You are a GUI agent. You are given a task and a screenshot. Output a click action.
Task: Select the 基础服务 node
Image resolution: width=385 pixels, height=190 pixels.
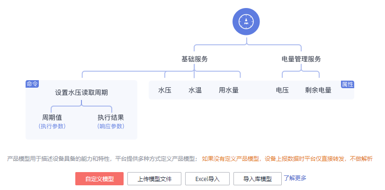click(195, 59)
